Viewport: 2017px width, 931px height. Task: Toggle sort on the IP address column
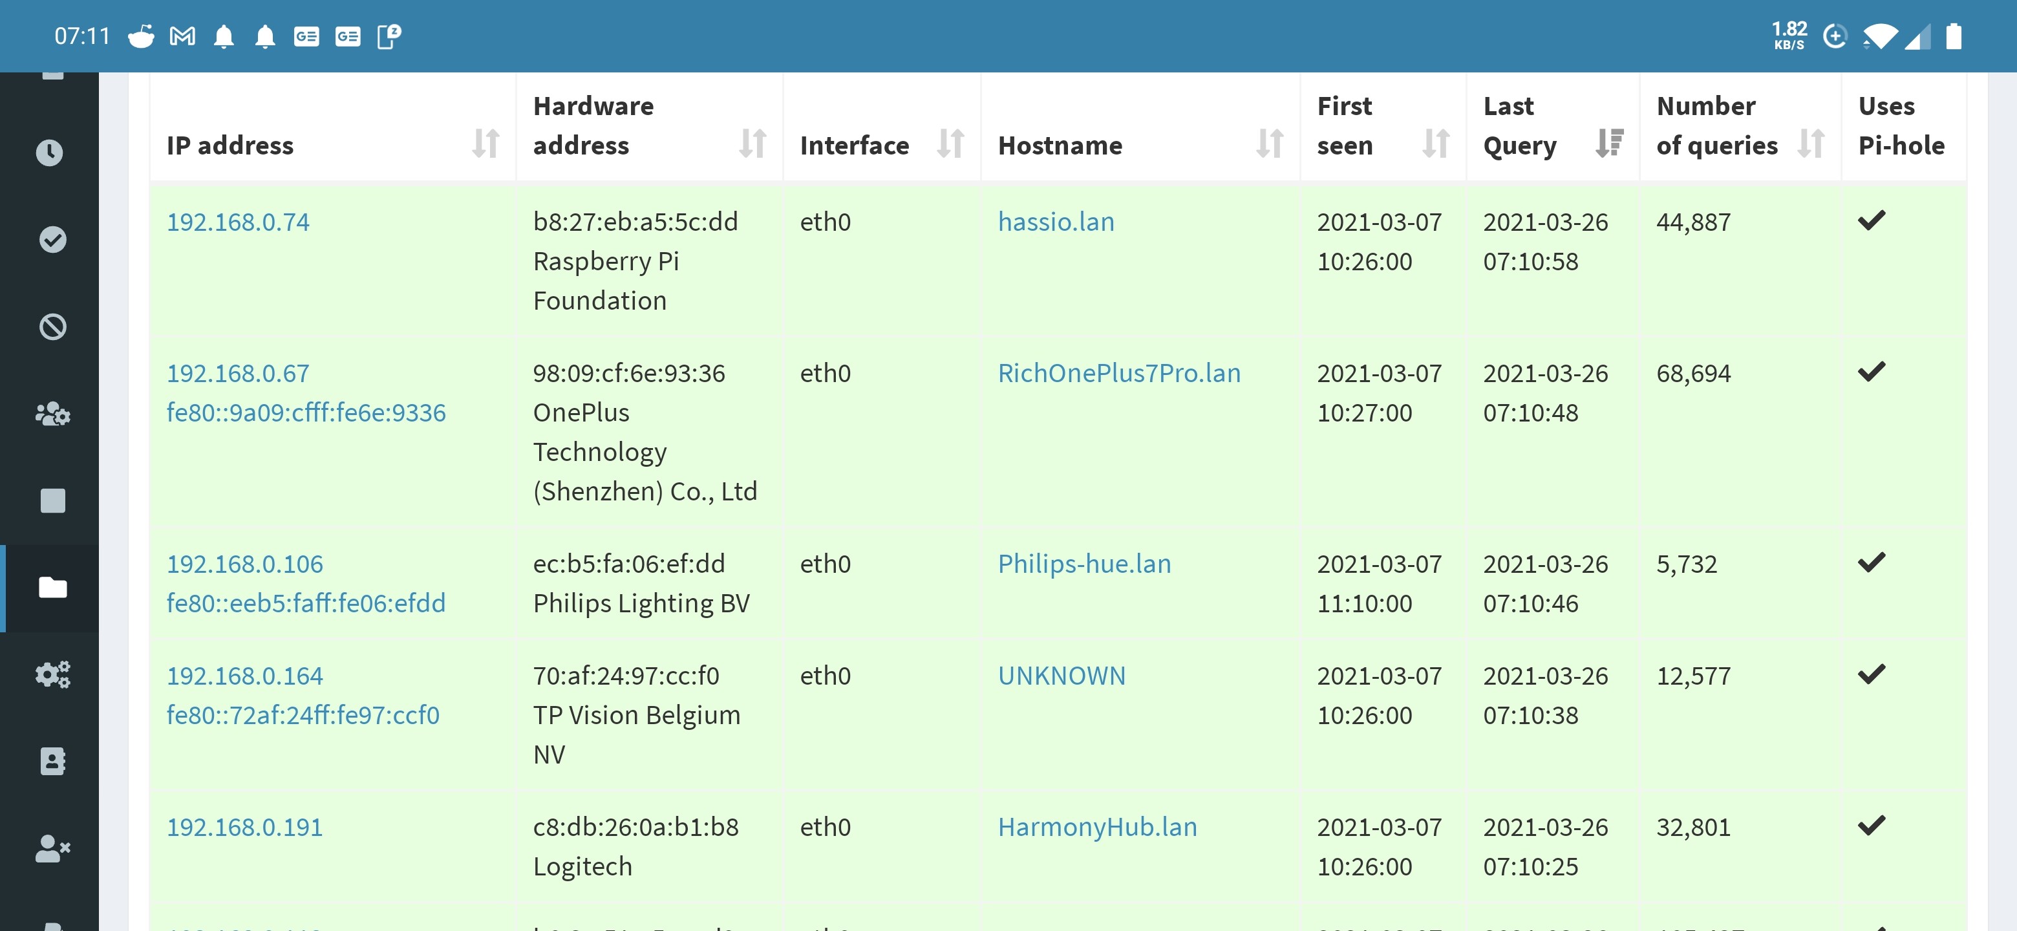click(x=486, y=144)
